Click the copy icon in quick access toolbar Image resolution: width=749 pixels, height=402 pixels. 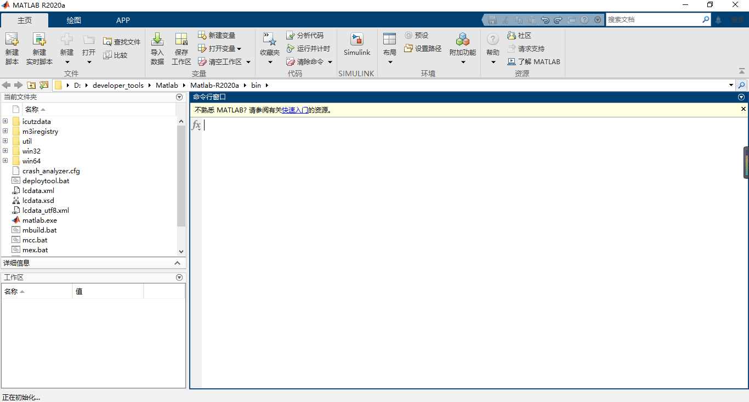pos(519,20)
